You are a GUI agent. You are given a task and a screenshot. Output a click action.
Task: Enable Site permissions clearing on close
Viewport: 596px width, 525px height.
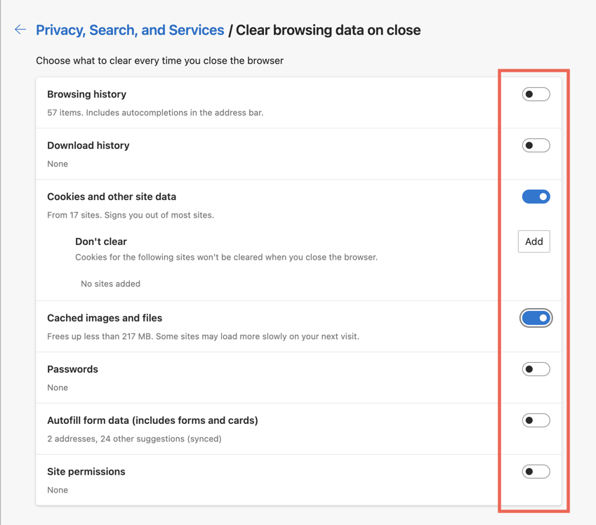536,471
